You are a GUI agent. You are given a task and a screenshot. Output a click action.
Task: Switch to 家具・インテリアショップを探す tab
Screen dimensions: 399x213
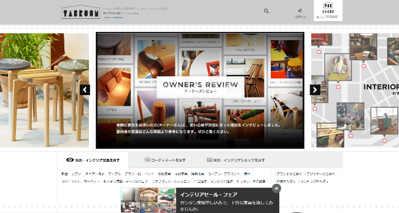(235, 160)
